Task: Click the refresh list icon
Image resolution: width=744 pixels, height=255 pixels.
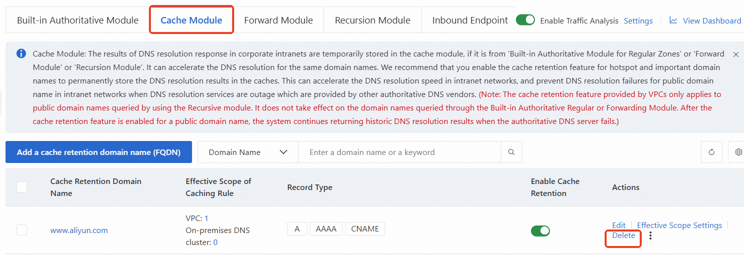Action: 711,152
